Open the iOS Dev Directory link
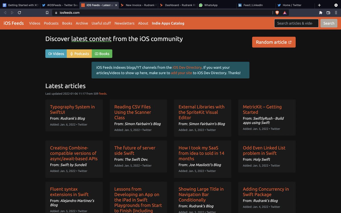Screen dimensions: 341x213 point(187,68)
